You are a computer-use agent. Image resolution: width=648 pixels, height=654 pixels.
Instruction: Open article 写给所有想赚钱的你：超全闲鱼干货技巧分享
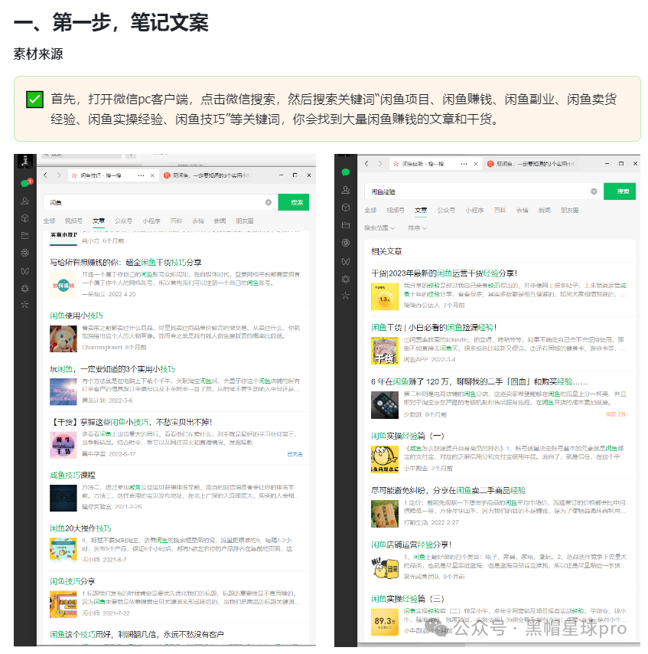125,263
